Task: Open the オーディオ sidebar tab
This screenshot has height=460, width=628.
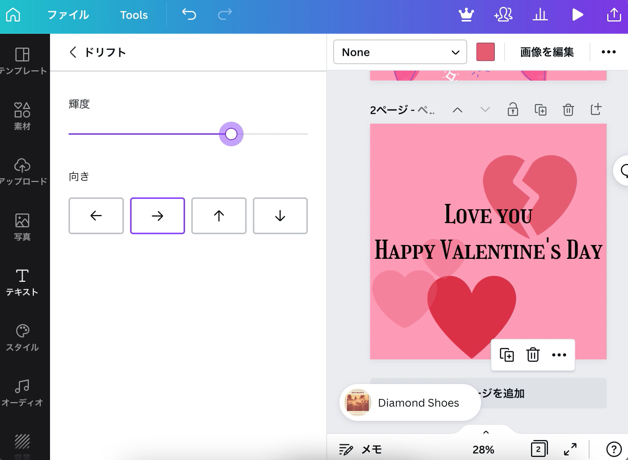Action: [x=22, y=393]
